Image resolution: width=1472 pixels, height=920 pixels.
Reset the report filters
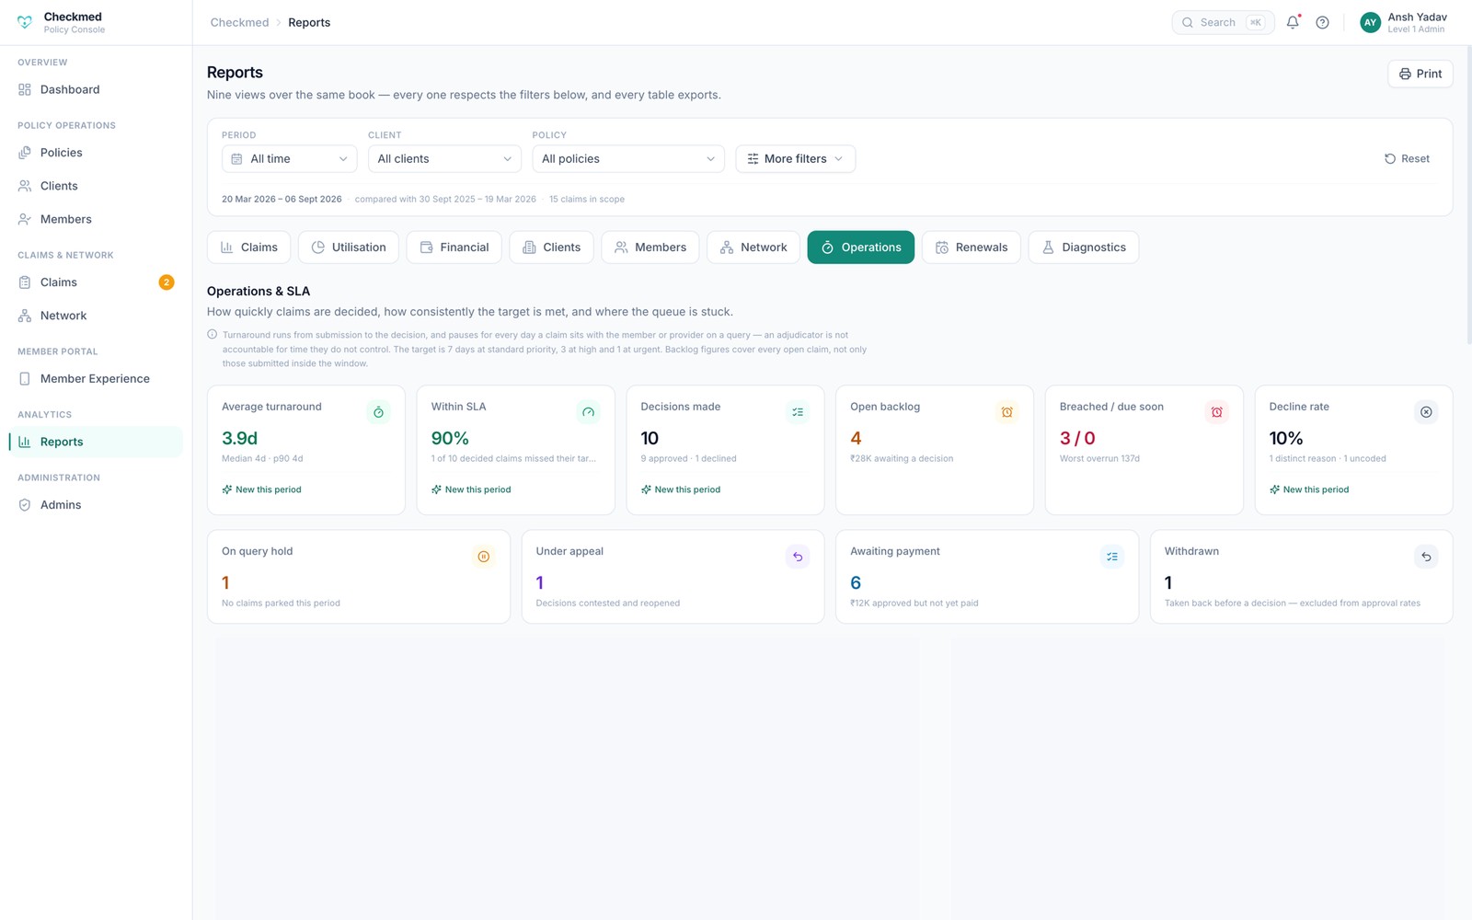(x=1408, y=158)
